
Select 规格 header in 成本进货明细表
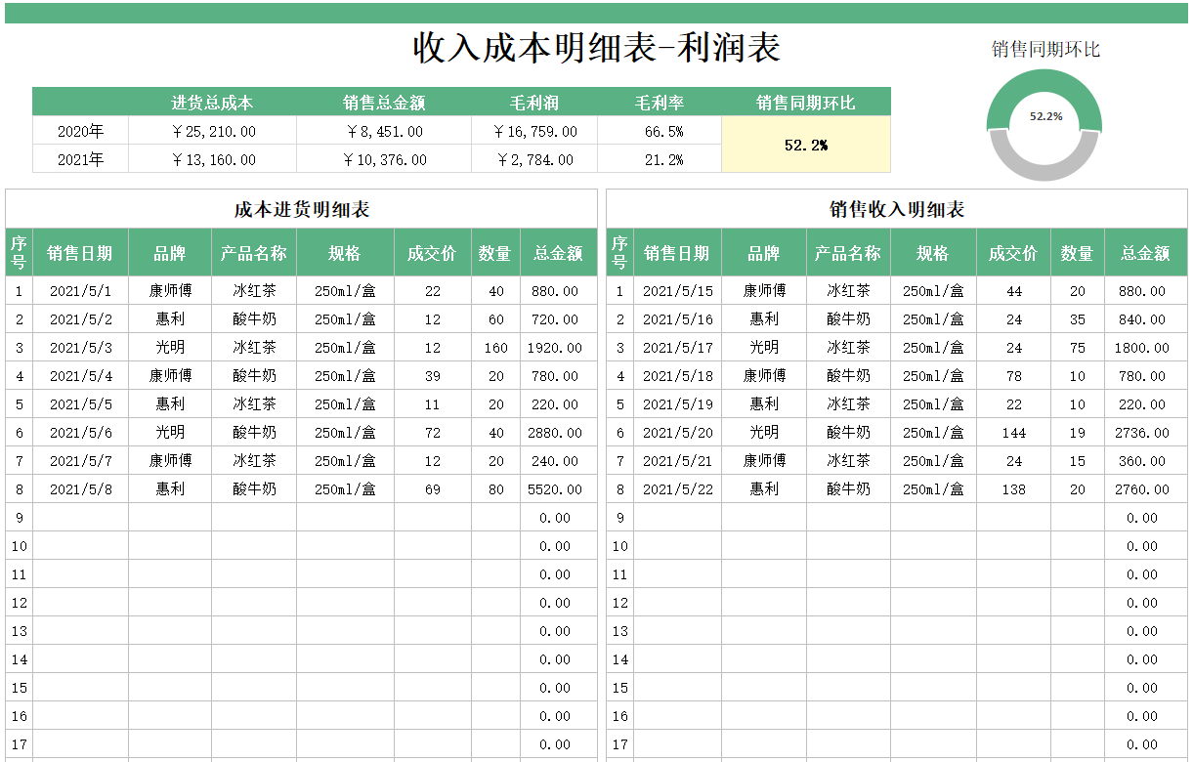345,253
